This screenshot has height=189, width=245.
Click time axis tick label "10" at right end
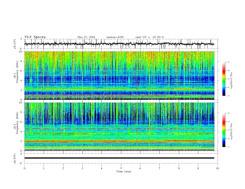tap(217, 168)
